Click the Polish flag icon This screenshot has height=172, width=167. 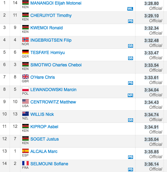[x=25, y=89]
